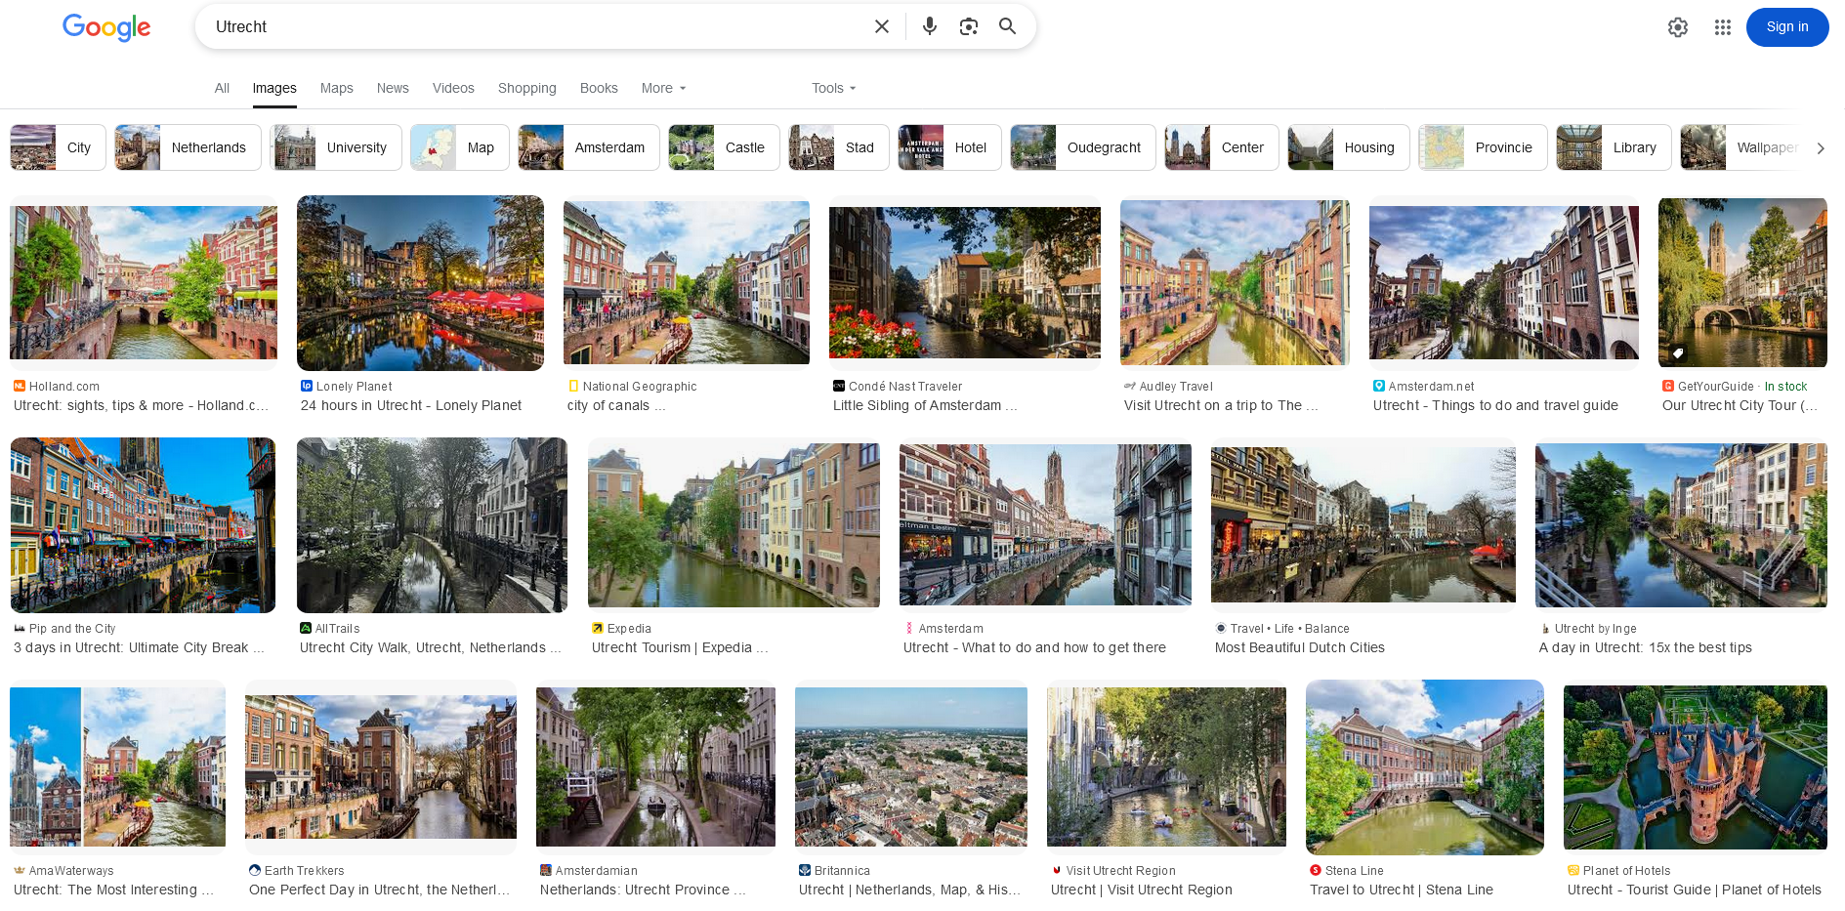Open the AllTrails Utrecht City Walk image
Image resolution: width=1845 pixels, height=911 pixels.
click(x=432, y=525)
